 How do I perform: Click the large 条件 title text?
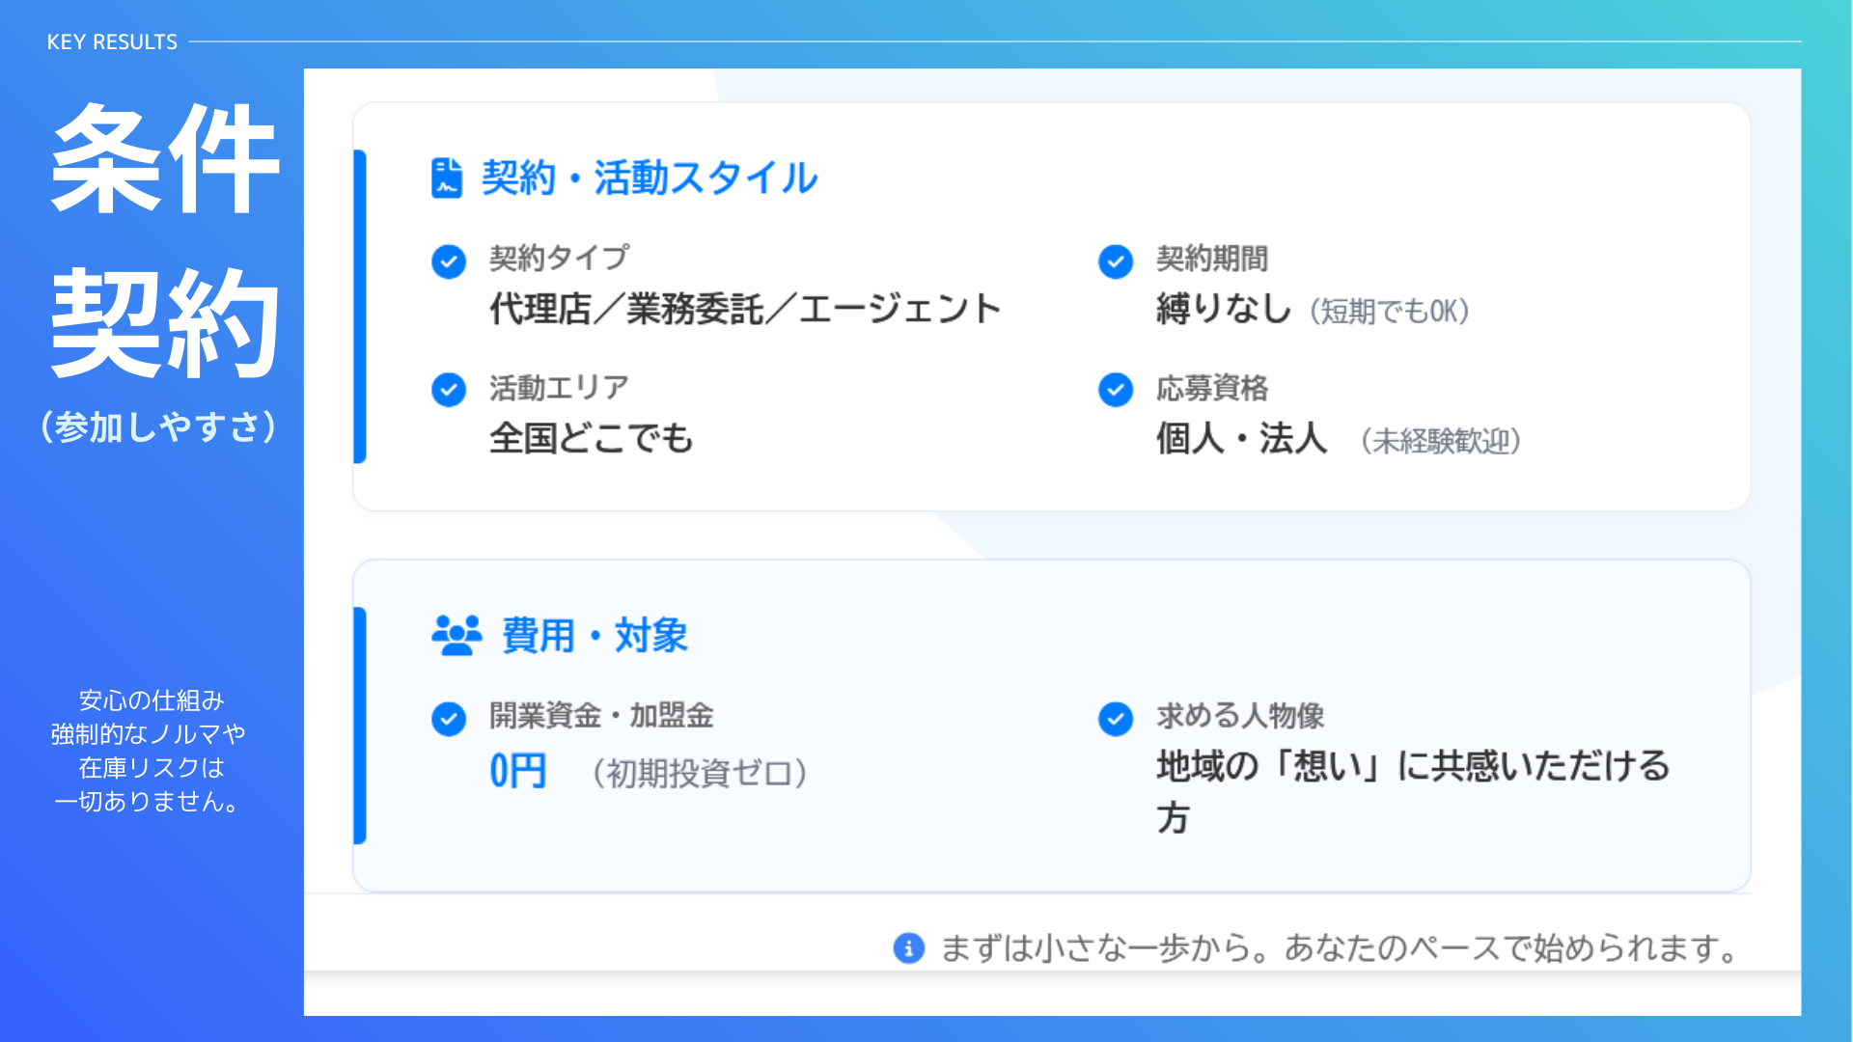(165, 160)
